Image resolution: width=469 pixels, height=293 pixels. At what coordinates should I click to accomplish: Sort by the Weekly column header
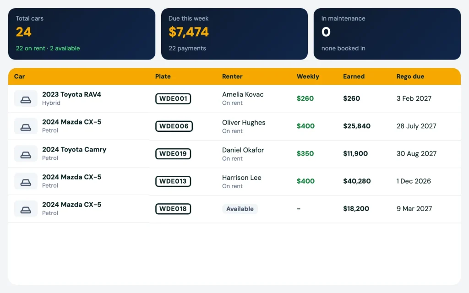tap(308, 76)
